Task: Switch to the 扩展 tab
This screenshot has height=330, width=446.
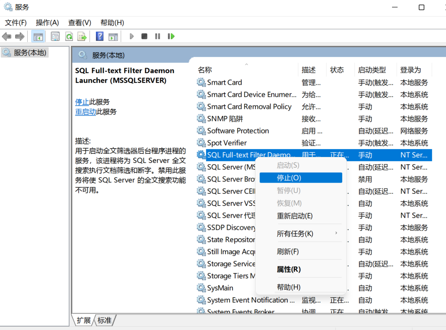Action: pos(83,320)
